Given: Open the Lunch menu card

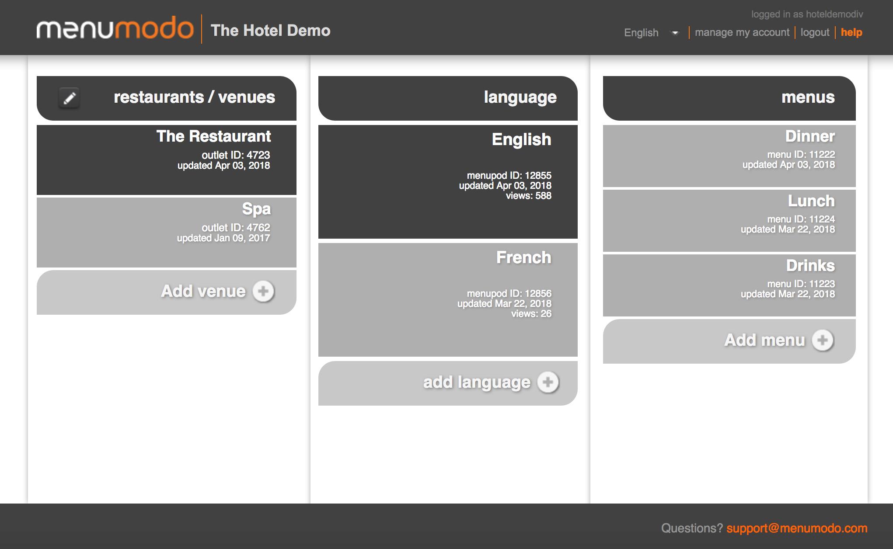Looking at the screenshot, I should (729, 221).
